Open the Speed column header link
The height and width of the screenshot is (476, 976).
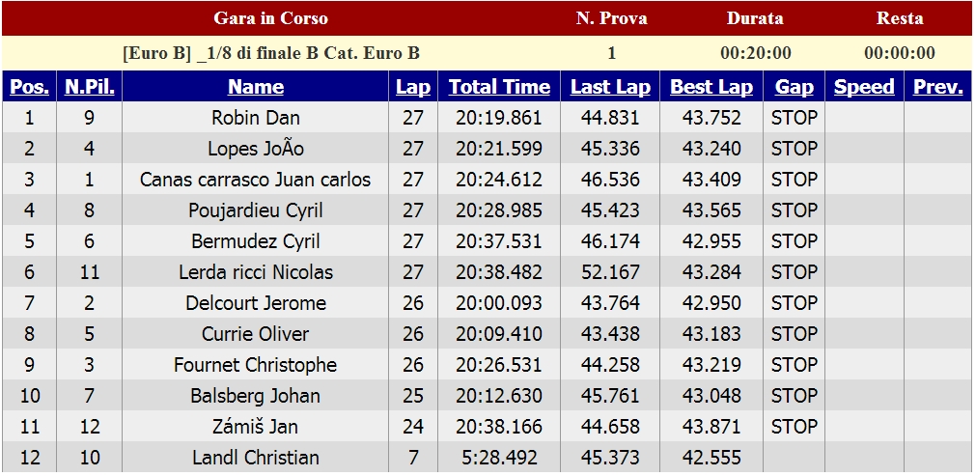click(x=864, y=87)
